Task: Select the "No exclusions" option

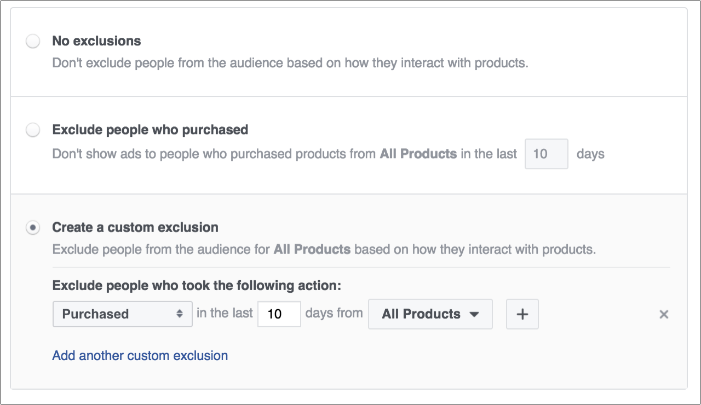Action: [x=33, y=41]
